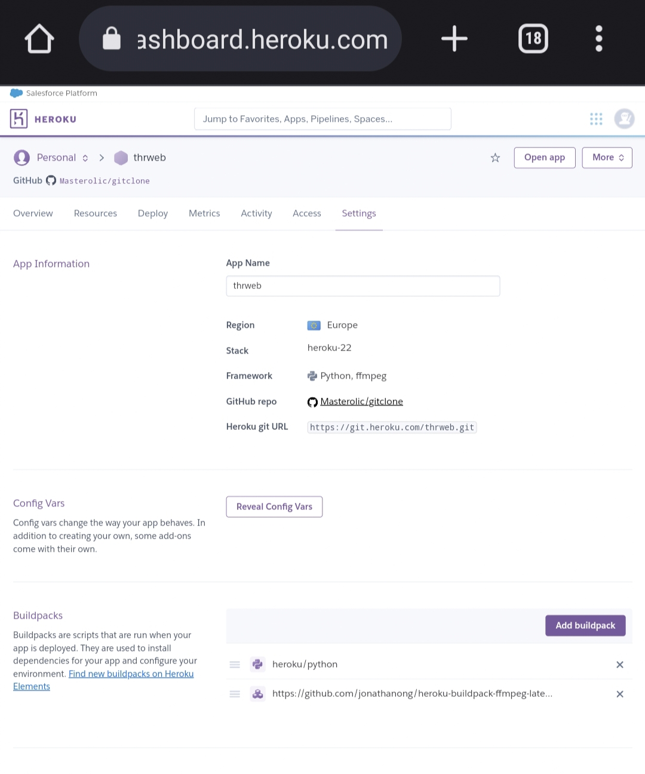The image size is (645, 774).
Task: Click the Open app button
Action: (x=544, y=157)
